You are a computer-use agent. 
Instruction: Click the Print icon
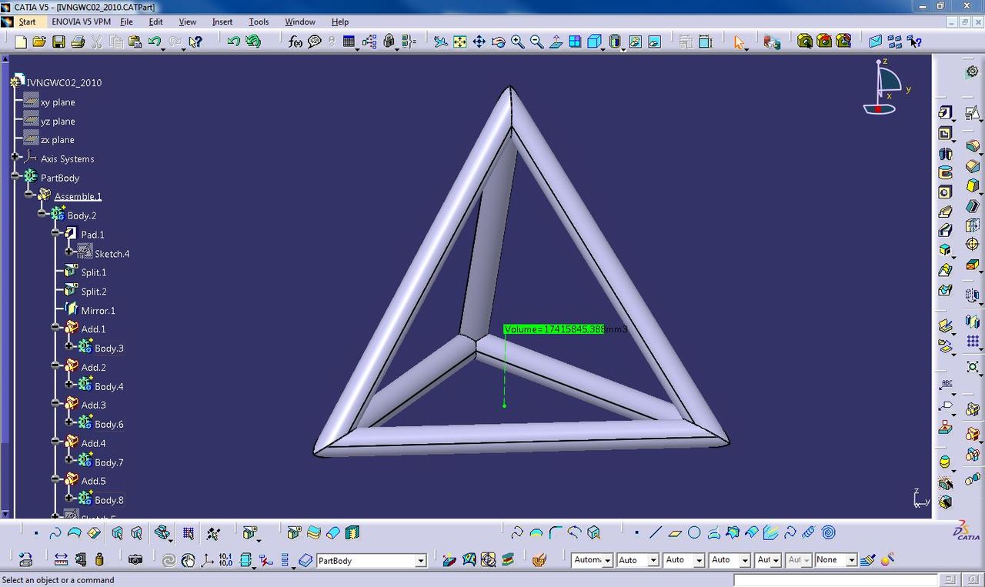pyautogui.click(x=78, y=42)
